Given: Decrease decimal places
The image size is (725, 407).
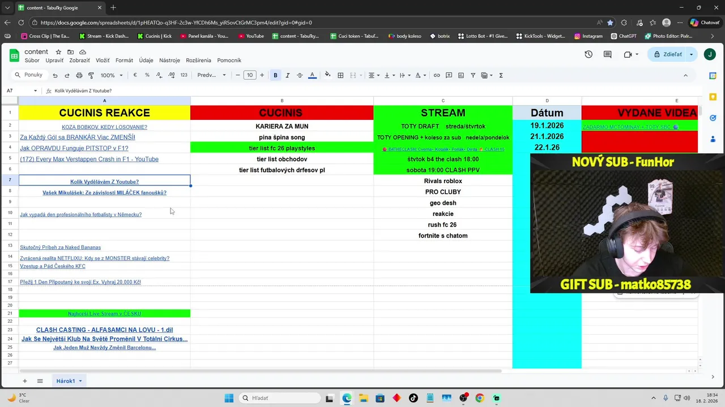Looking at the screenshot, I should [159, 75].
